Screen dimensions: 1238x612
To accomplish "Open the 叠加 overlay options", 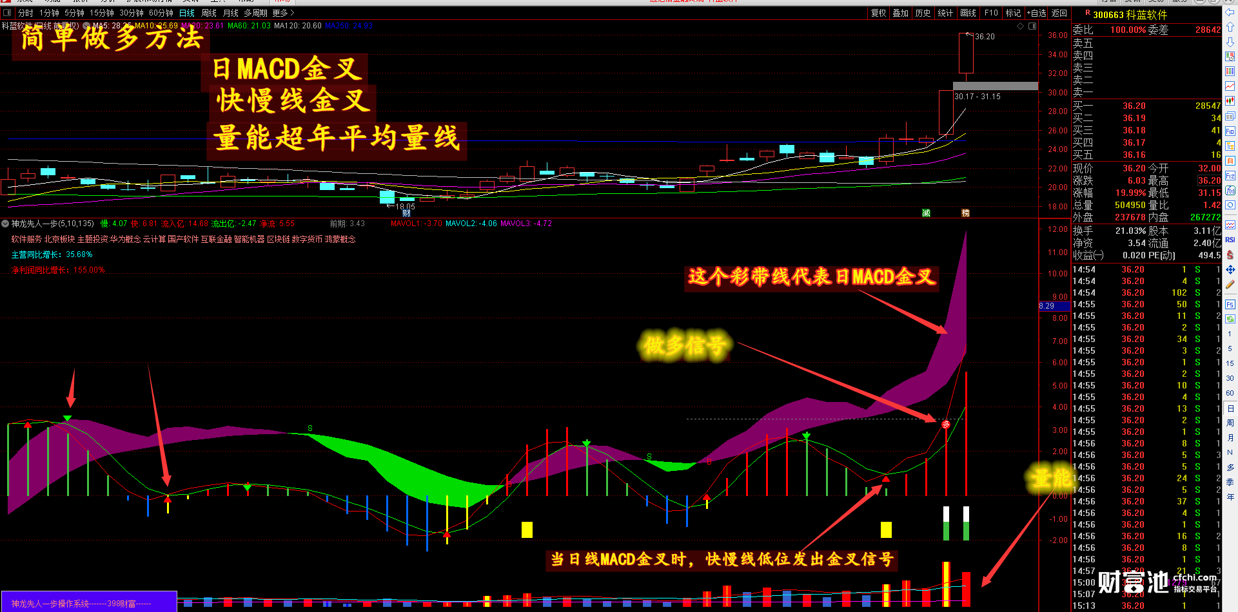I will coord(901,13).
